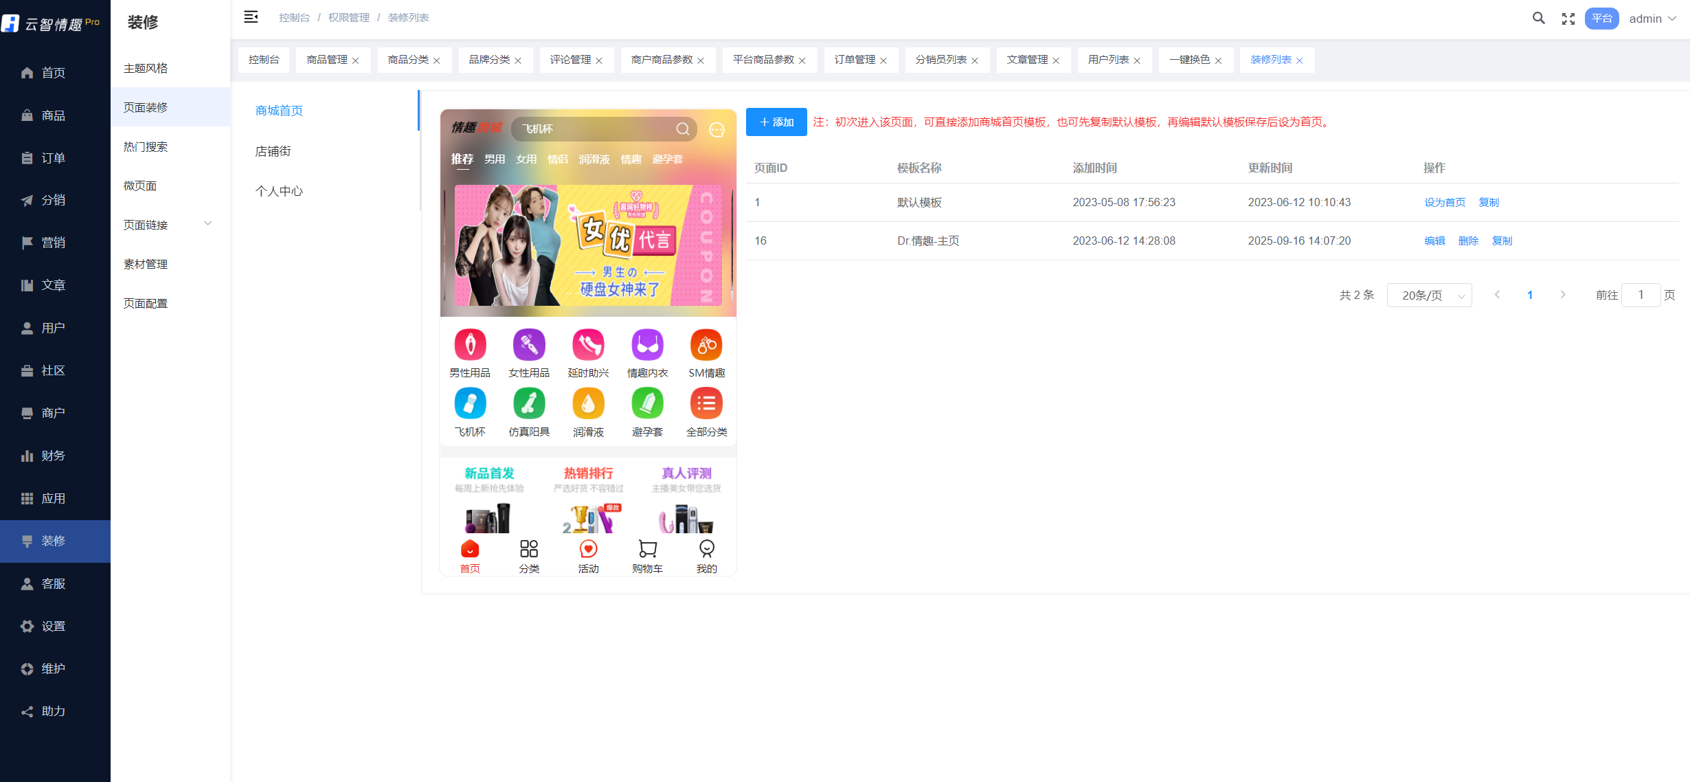
Task: Click 删除 for Dr.情趣-主页 row
Action: [x=1468, y=241]
